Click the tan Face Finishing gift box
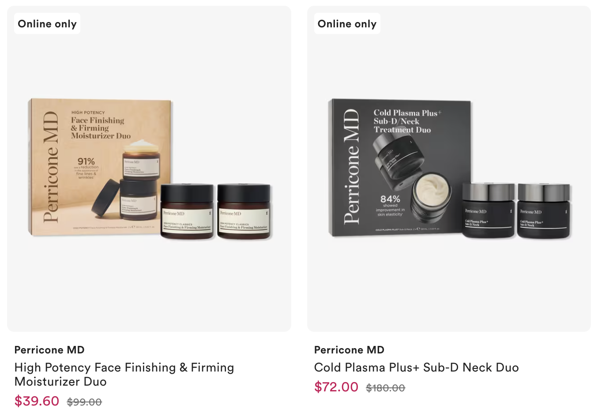 100,167
